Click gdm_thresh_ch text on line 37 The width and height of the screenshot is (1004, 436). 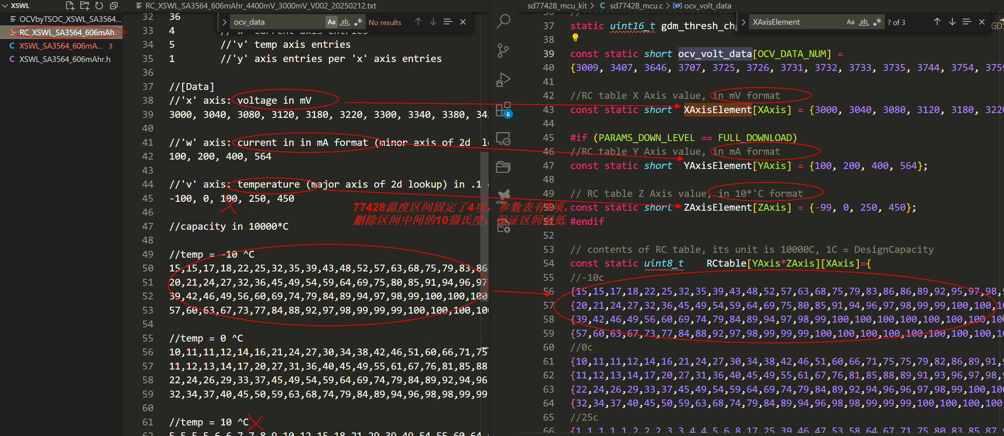click(x=699, y=26)
